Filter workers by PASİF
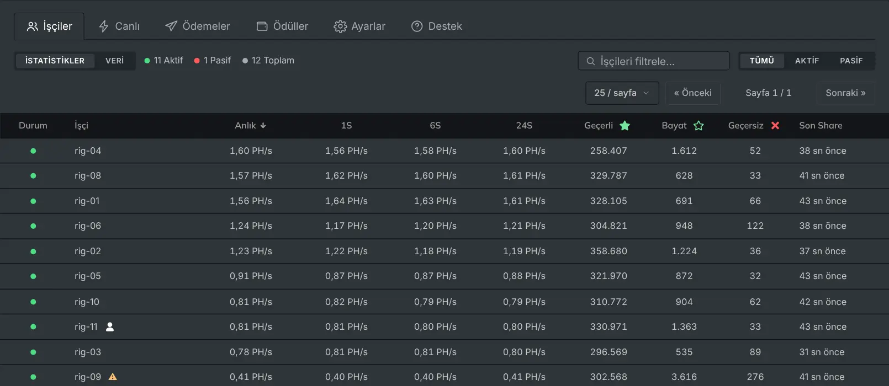The image size is (889, 386). 851,61
